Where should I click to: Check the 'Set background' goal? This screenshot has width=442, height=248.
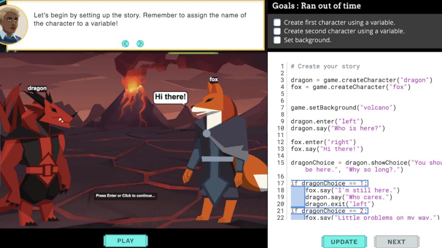(x=277, y=40)
